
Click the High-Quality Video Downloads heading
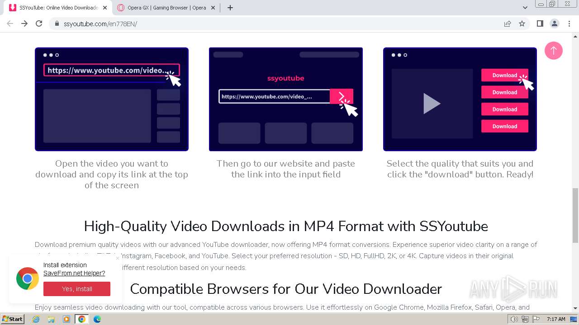(286, 226)
